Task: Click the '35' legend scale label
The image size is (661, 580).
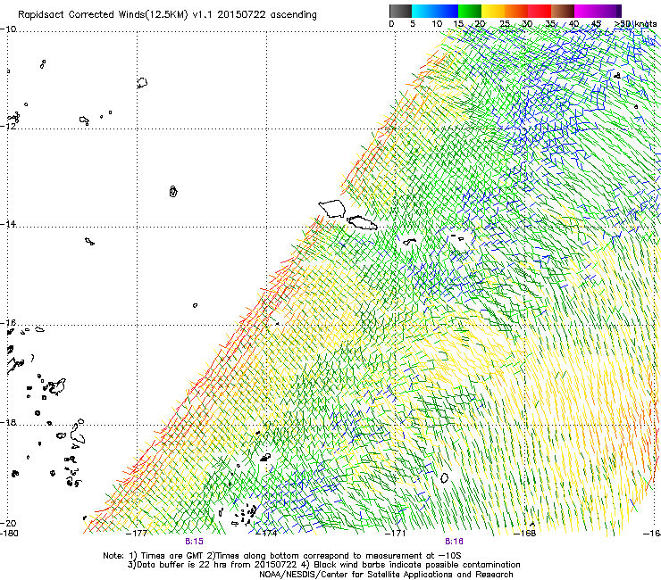Action: pos(550,24)
